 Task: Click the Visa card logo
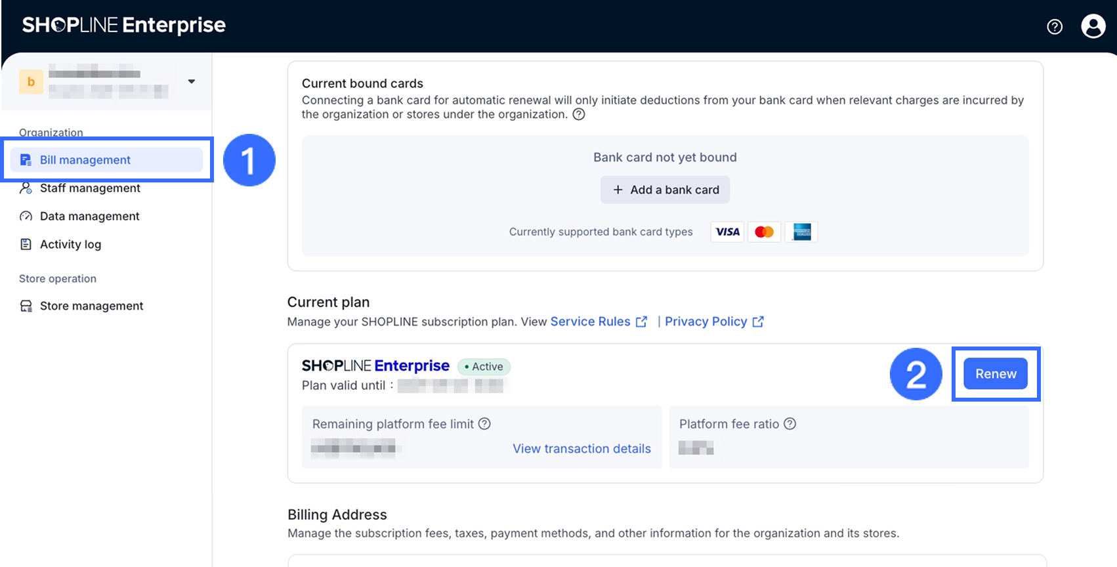[x=727, y=232]
